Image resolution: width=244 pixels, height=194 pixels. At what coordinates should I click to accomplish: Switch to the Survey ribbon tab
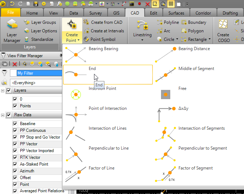pyautogui.click(x=95, y=13)
